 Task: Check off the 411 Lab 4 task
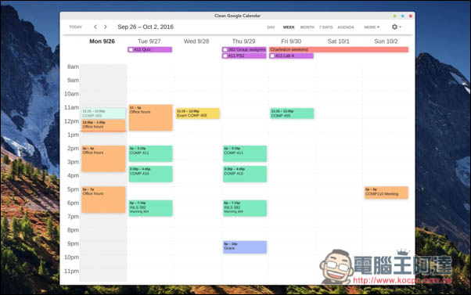coord(272,56)
